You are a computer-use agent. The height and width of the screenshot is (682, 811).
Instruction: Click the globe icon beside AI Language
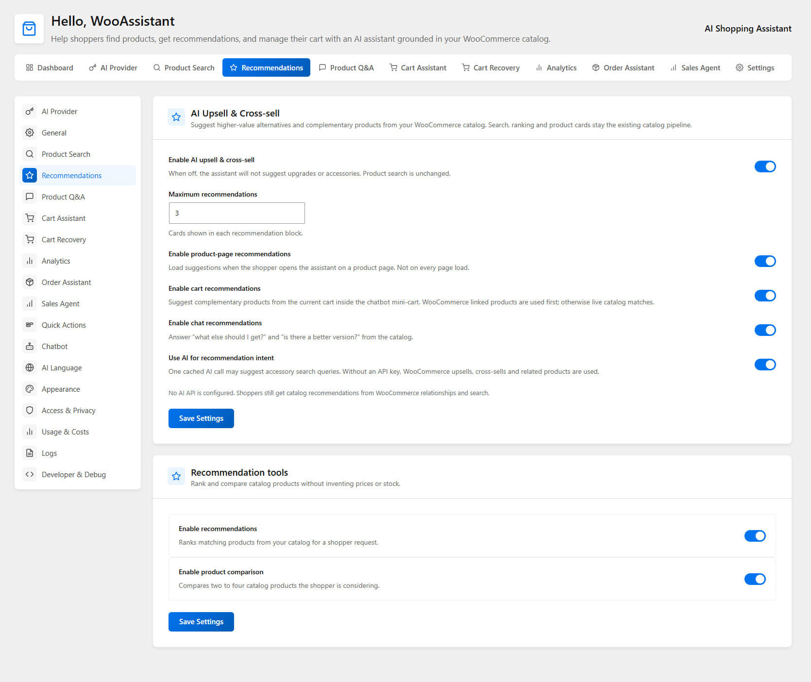click(x=30, y=367)
